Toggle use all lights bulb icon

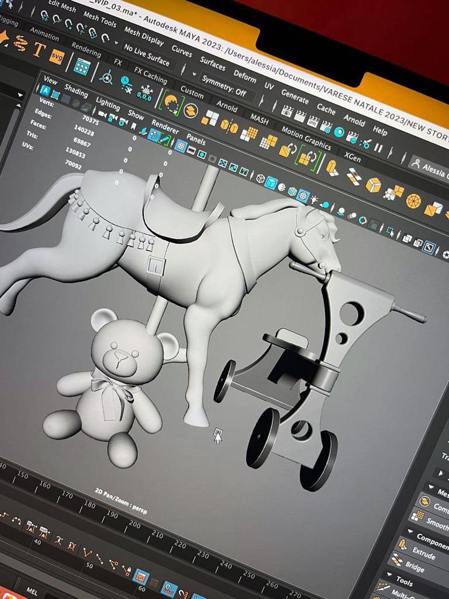(314, 199)
